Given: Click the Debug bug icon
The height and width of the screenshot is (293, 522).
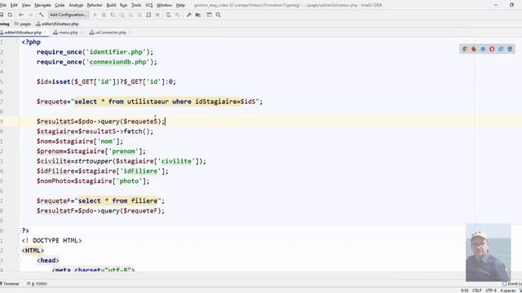Looking at the screenshot, I should point(104,15).
